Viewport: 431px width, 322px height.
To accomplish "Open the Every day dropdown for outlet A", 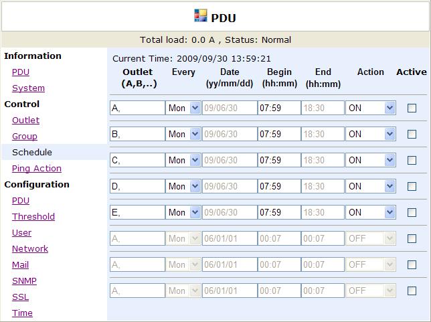I will coord(183,108).
